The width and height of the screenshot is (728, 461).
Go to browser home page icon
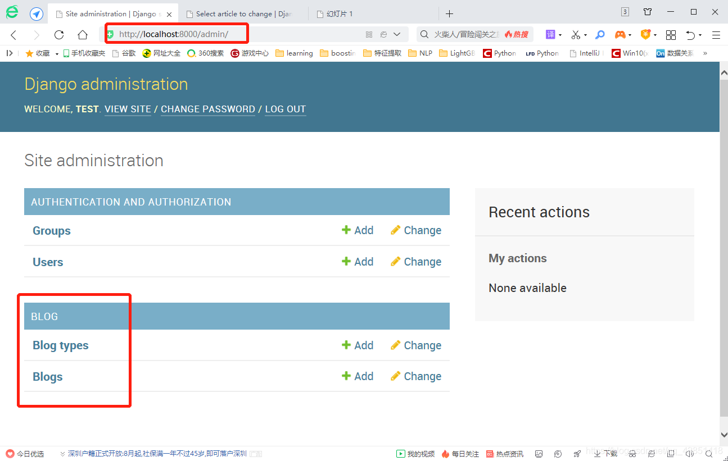83,35
